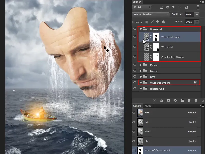Image resolution: width=205 pixels, height=154 pixels.
Task: Expand the Maske group
Action: (141, 65)
